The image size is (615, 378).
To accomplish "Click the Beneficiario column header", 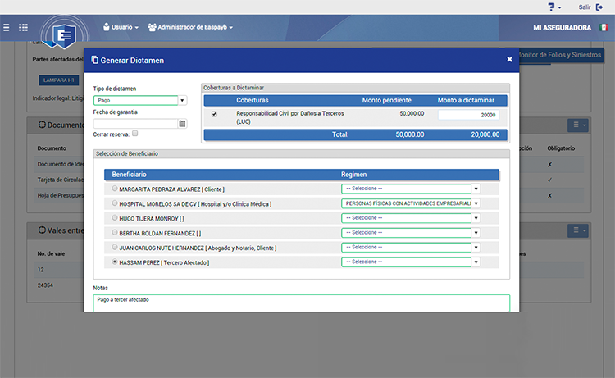I will [x=129, y=175].
